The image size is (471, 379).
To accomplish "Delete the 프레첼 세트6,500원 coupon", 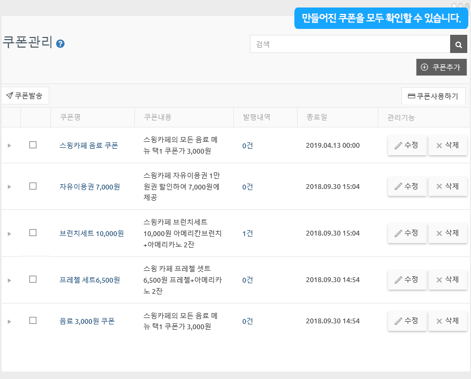I will coord(447,280).
